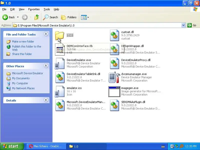Click the clock showing 12:35 PM
This screenshot has height=150, width=200.
click(x=191, y=146)
